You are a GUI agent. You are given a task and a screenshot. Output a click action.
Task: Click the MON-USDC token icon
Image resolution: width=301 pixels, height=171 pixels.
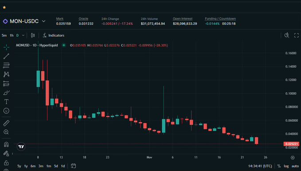tap(5, 21)
